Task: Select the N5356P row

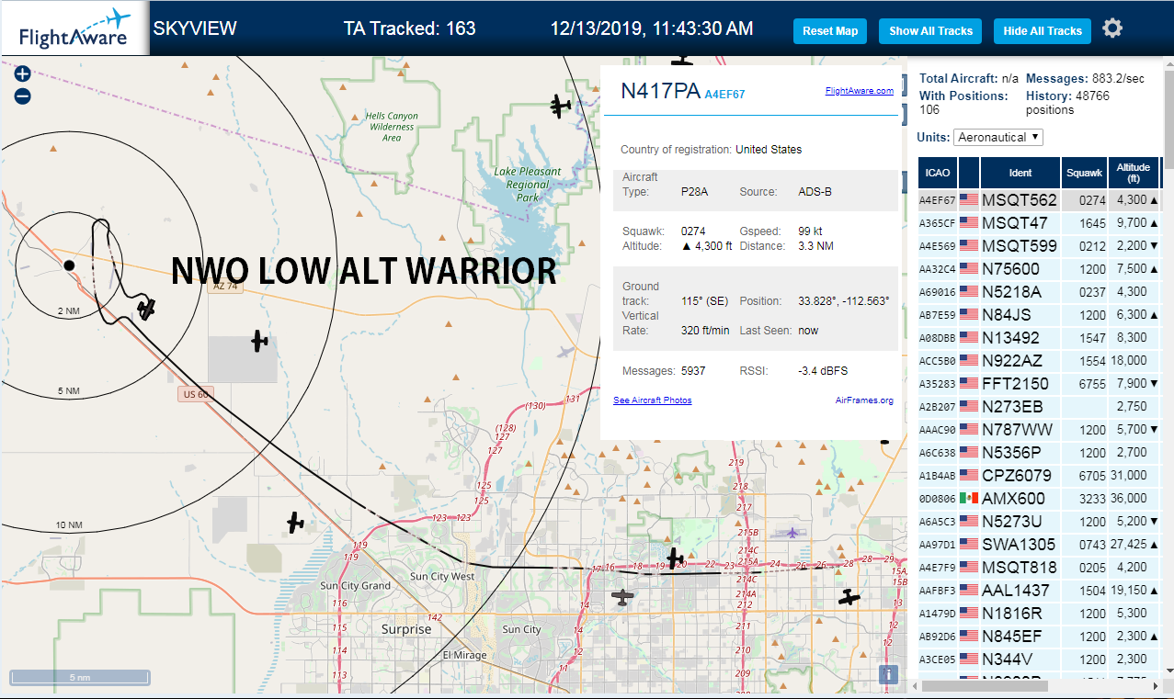Action: click(x=1039, y=452)
